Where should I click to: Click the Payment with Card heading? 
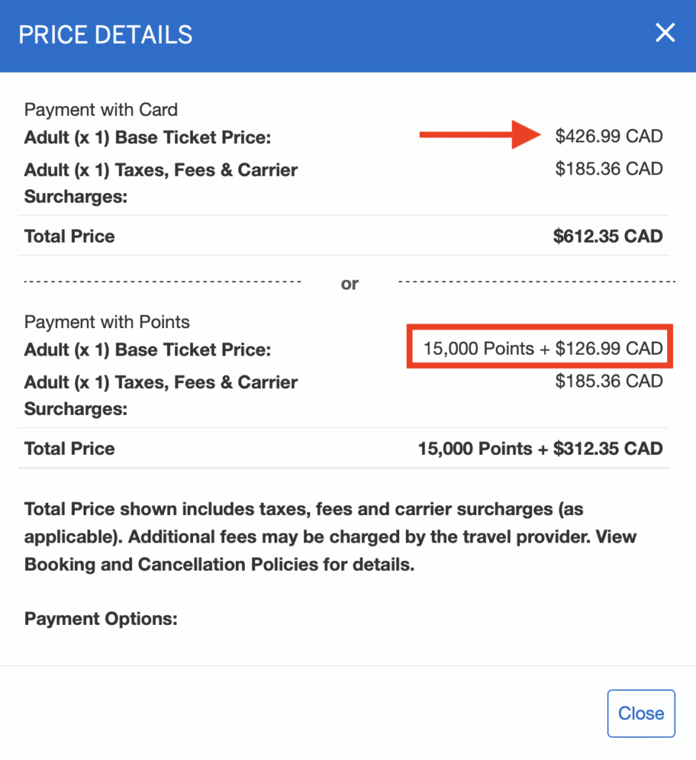tap(101, 110)
